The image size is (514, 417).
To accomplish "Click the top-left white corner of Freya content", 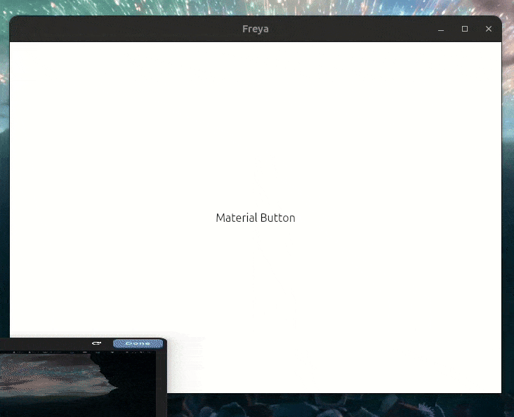I will (x=17, y=49).
